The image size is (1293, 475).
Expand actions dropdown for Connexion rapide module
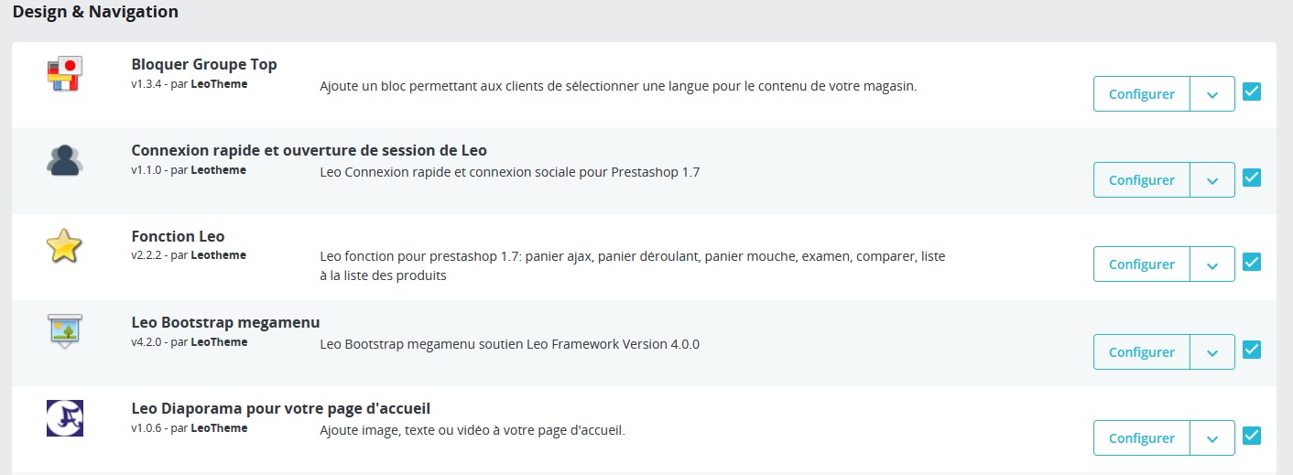tap(1212, 180)
